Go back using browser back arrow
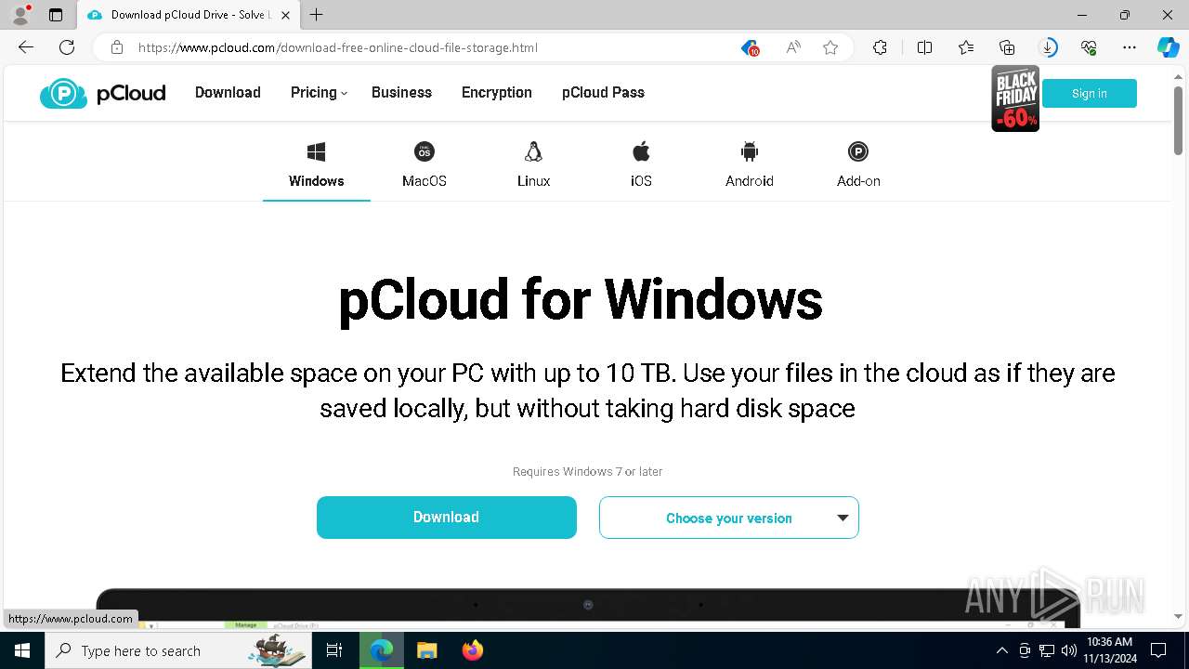Screen dimensions: 1189x669 (26, 47)
